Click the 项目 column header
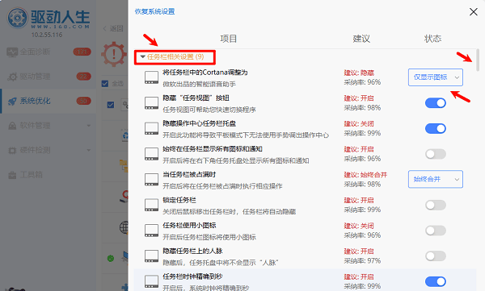The image size is (485, 291). 229,39
